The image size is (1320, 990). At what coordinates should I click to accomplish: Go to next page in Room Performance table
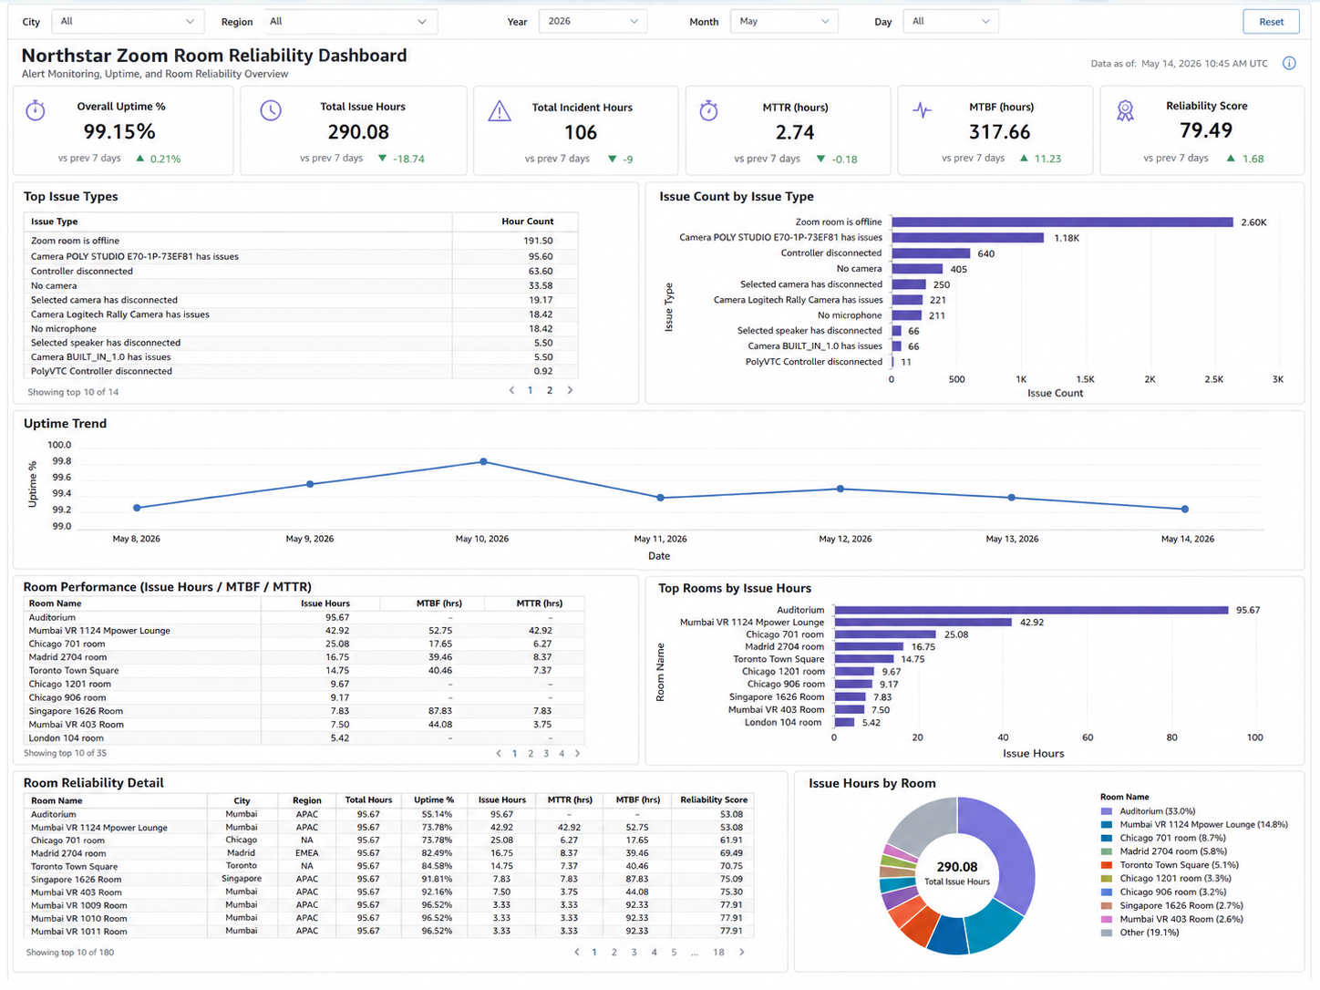click(x=577, y=753)
